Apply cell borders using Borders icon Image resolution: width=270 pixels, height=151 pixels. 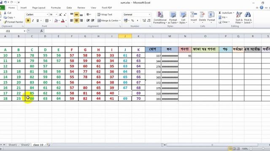(x=47, y=21)
